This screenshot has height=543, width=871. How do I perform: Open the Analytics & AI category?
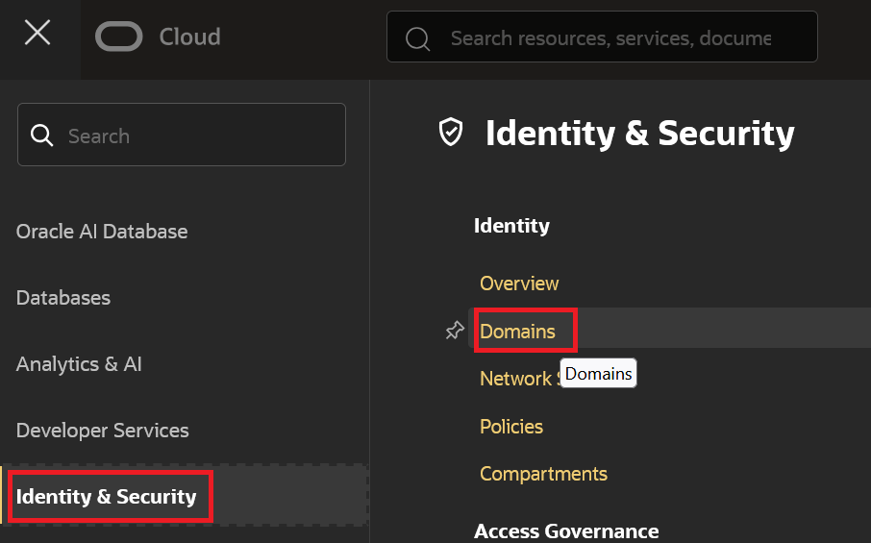pyautogui.click(x=79, y=364)
